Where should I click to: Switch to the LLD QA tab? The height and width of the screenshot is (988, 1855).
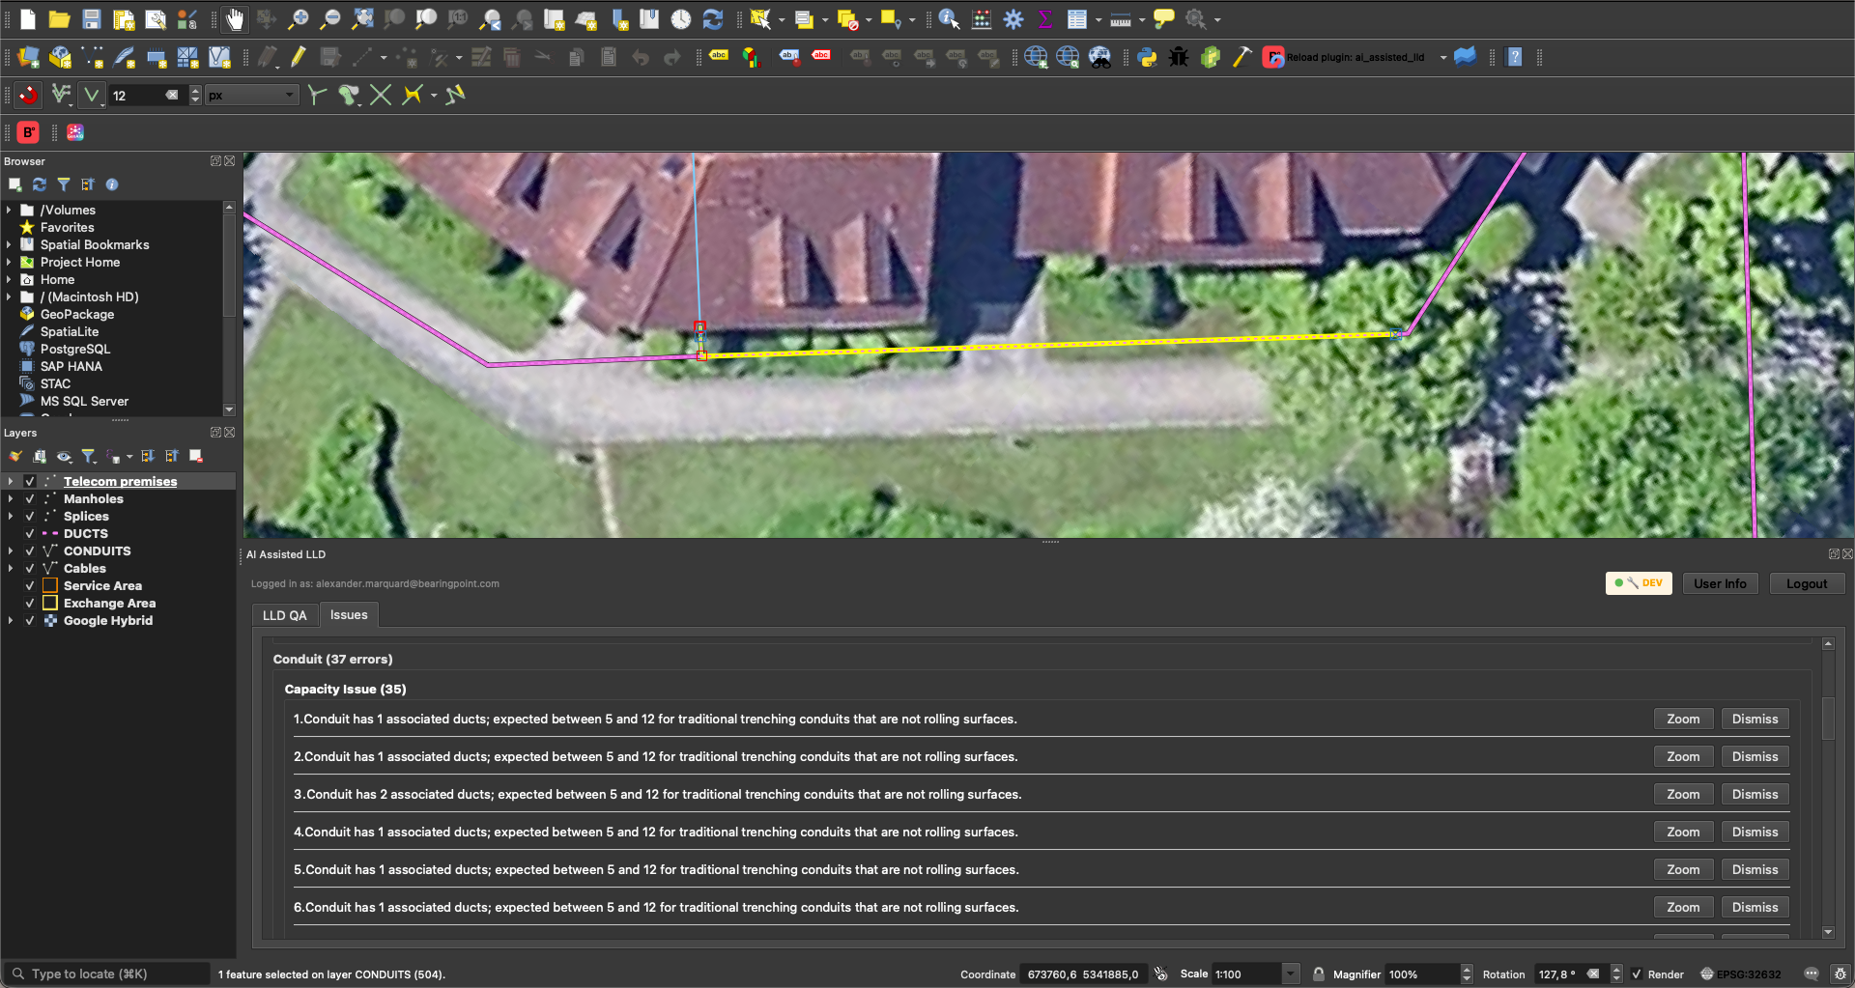click(x=284, y=615)
